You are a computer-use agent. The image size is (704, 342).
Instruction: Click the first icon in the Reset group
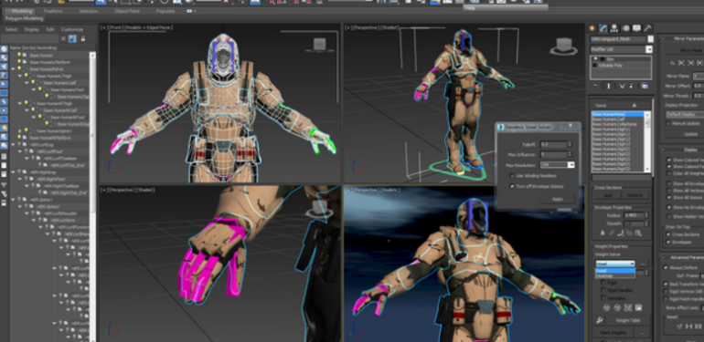click(x=678, y=326)
